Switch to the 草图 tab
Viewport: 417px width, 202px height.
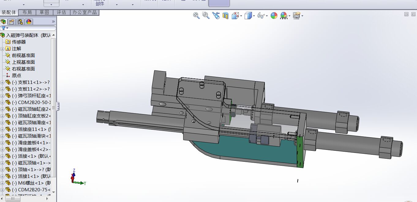(44, 12)
